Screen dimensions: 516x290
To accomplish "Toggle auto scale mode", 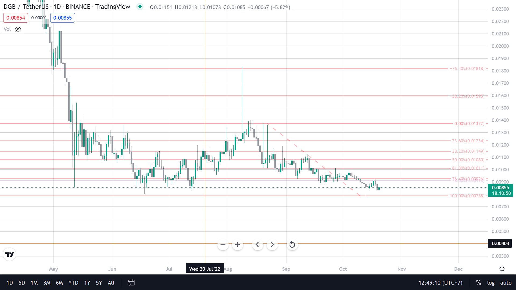I will [506, 282].
